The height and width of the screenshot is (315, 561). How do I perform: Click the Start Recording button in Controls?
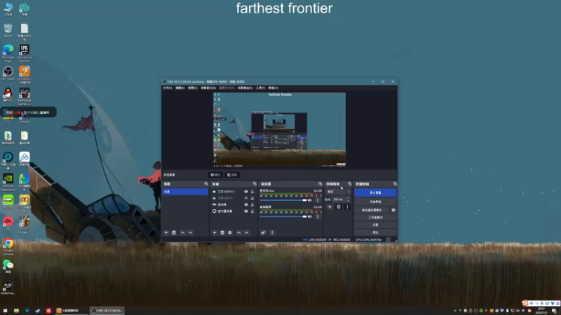coord(375,202)
